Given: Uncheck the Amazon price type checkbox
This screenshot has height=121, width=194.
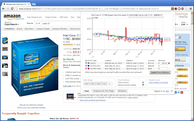Looking at the screenshot, I should pyautogui.click(x=86, y=63).
